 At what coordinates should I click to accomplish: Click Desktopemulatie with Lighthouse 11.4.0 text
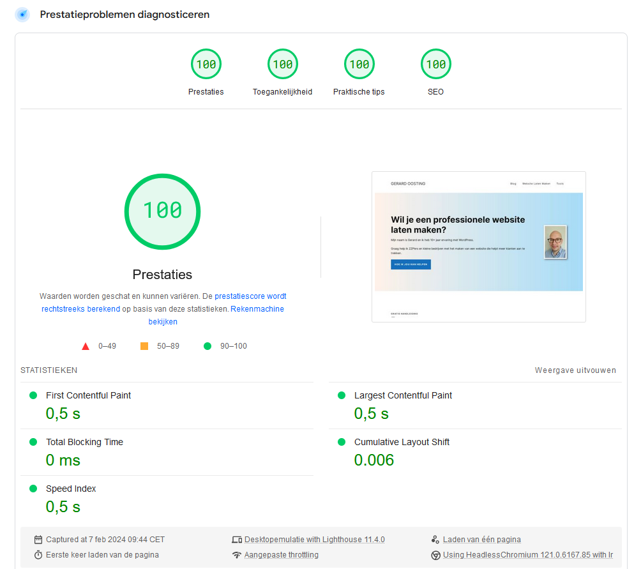(314, 540)
